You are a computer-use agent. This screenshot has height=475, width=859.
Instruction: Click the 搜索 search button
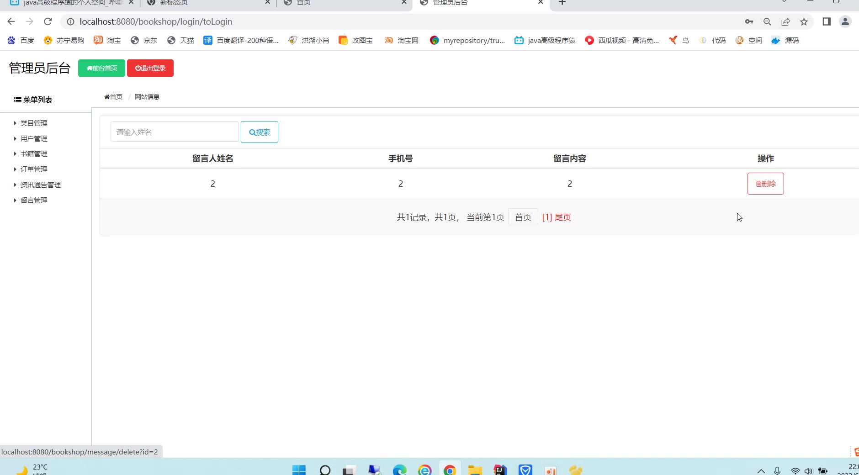tap(260, 132)
